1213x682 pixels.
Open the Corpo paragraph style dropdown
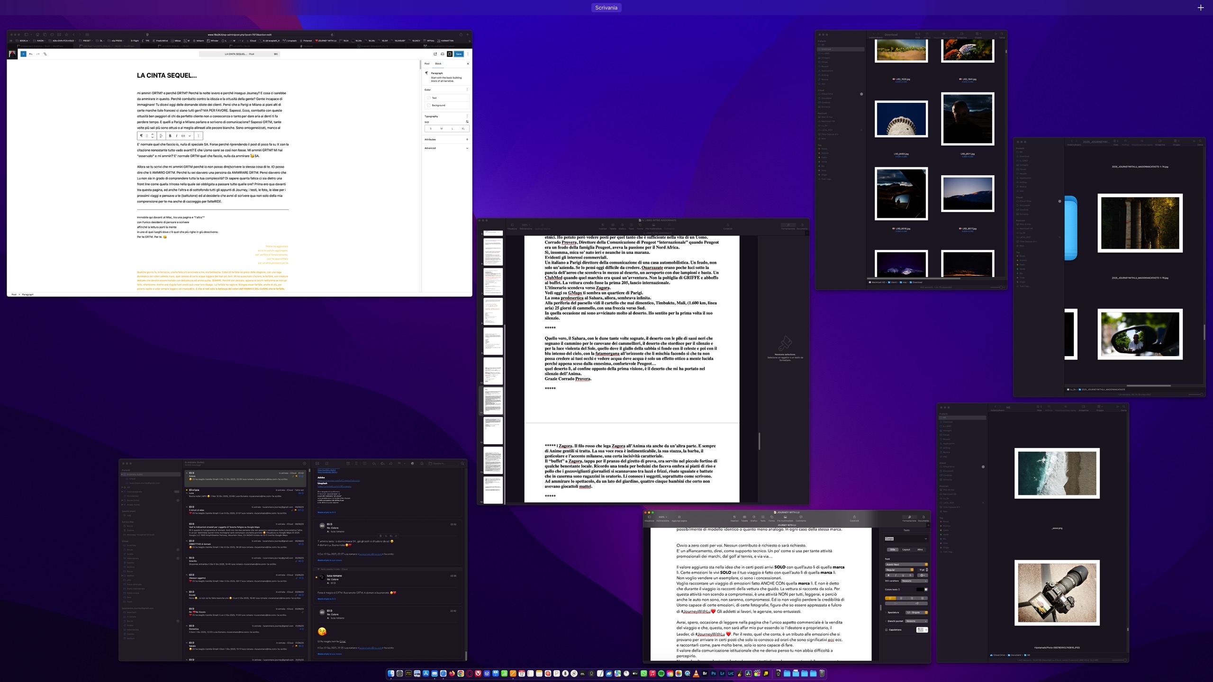[x=905, y=538]
